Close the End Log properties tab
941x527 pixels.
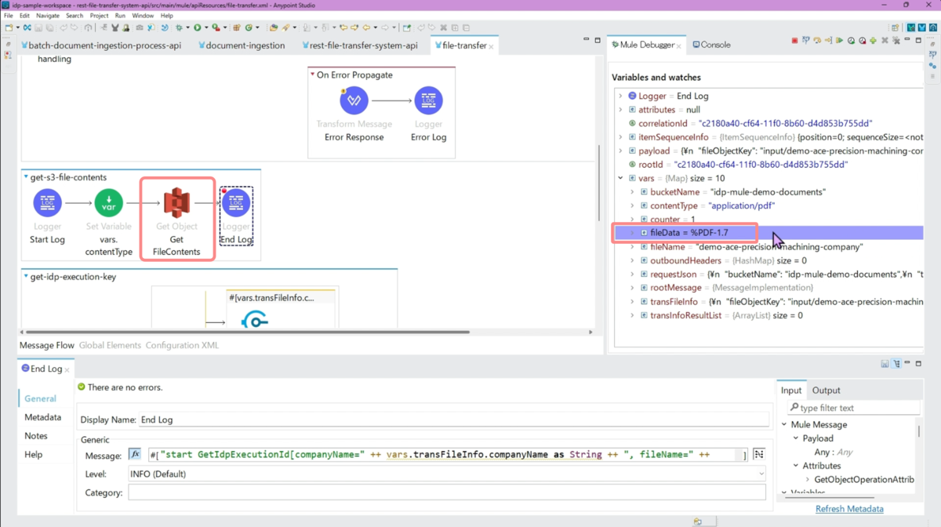click(67, 369)
